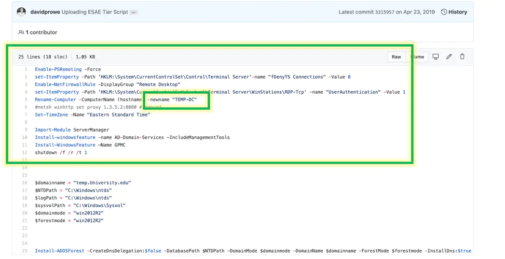Click the "-CreateDnsDelegation:$false" parameter text
The image size is (505, 259).
pyautogui.click(x=125, y=251)
